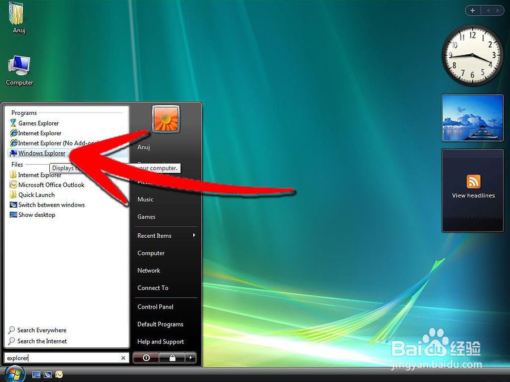Screen dimensions: 510x382
Task: Click the user account flower picture
Action: pyautogui.click(x=166, y=119)
